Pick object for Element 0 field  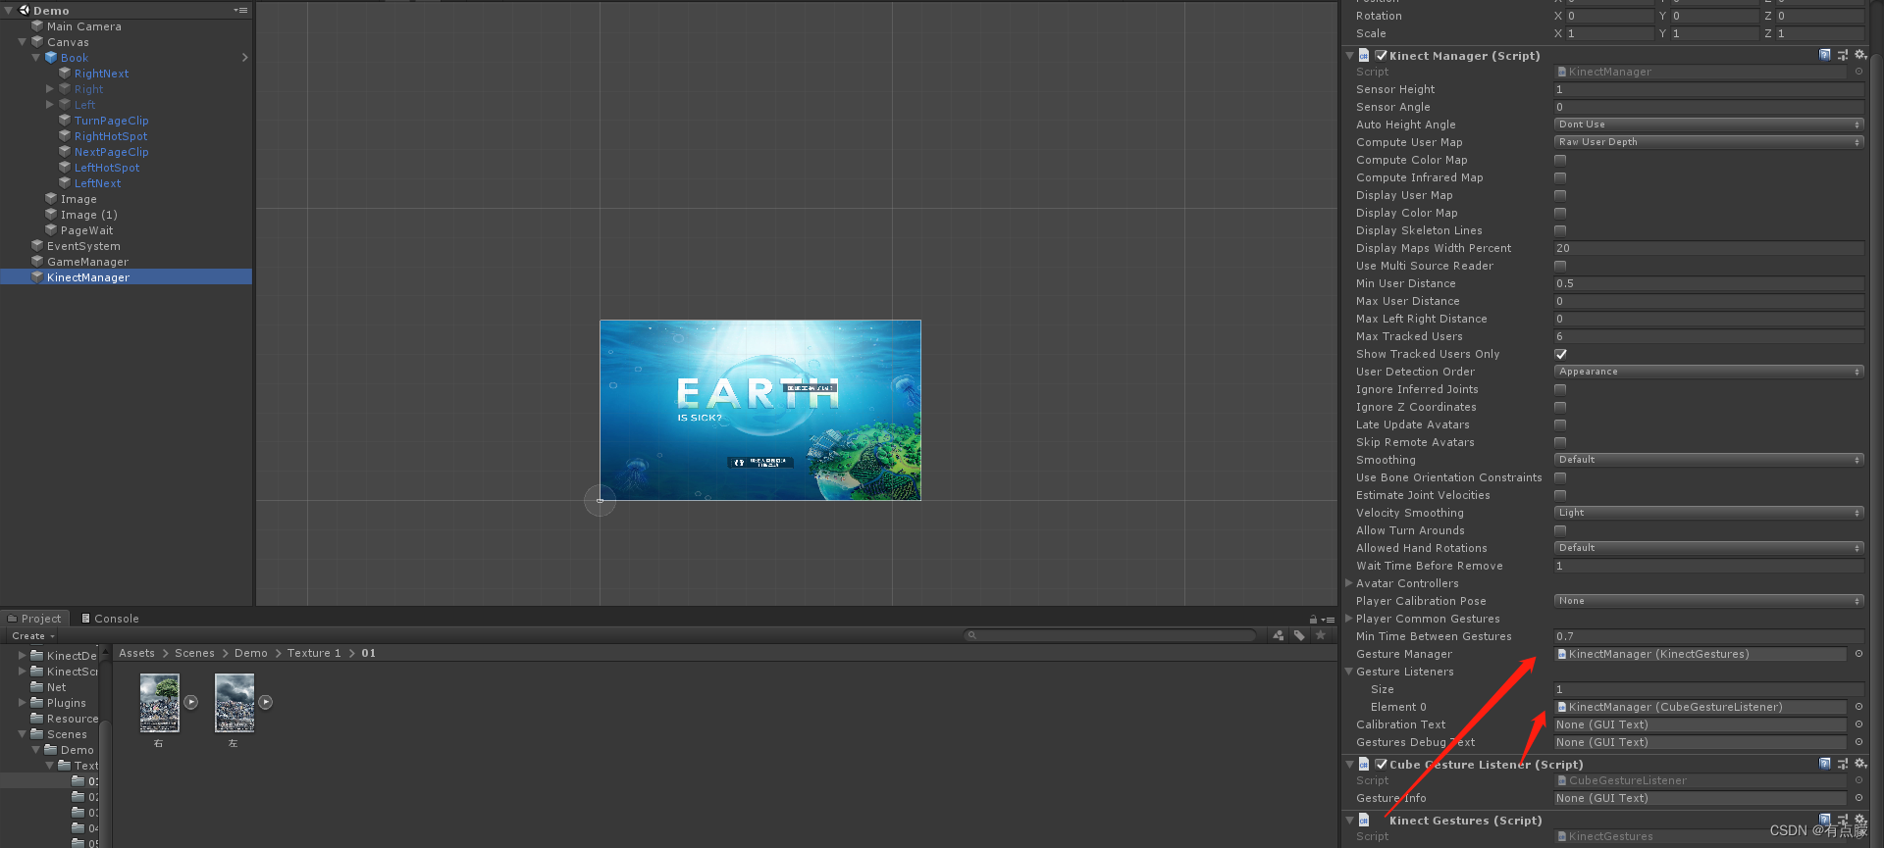pyautogui.click(x=1858, y=707)
